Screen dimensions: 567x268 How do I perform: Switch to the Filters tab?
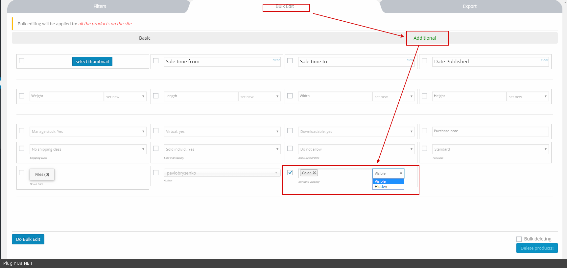(x=100, y=6)
